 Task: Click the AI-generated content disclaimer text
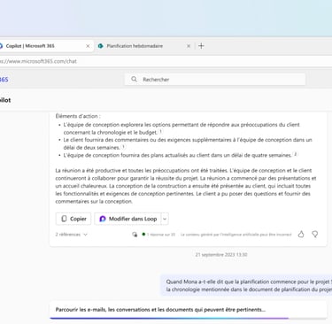coord(236,235)
